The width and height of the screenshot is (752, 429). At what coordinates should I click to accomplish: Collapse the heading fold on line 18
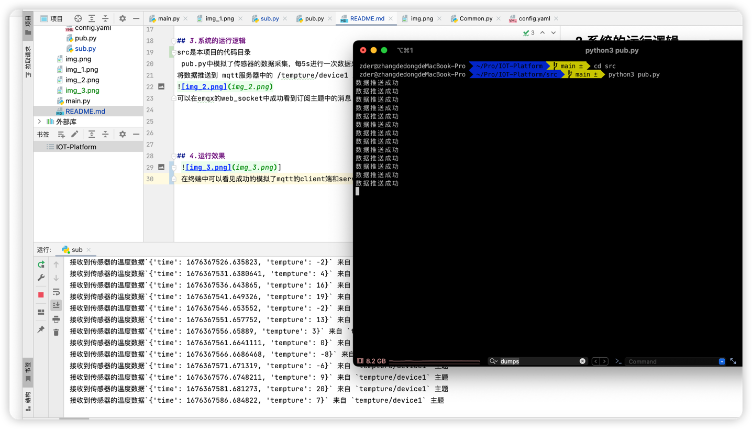(173, 41)
